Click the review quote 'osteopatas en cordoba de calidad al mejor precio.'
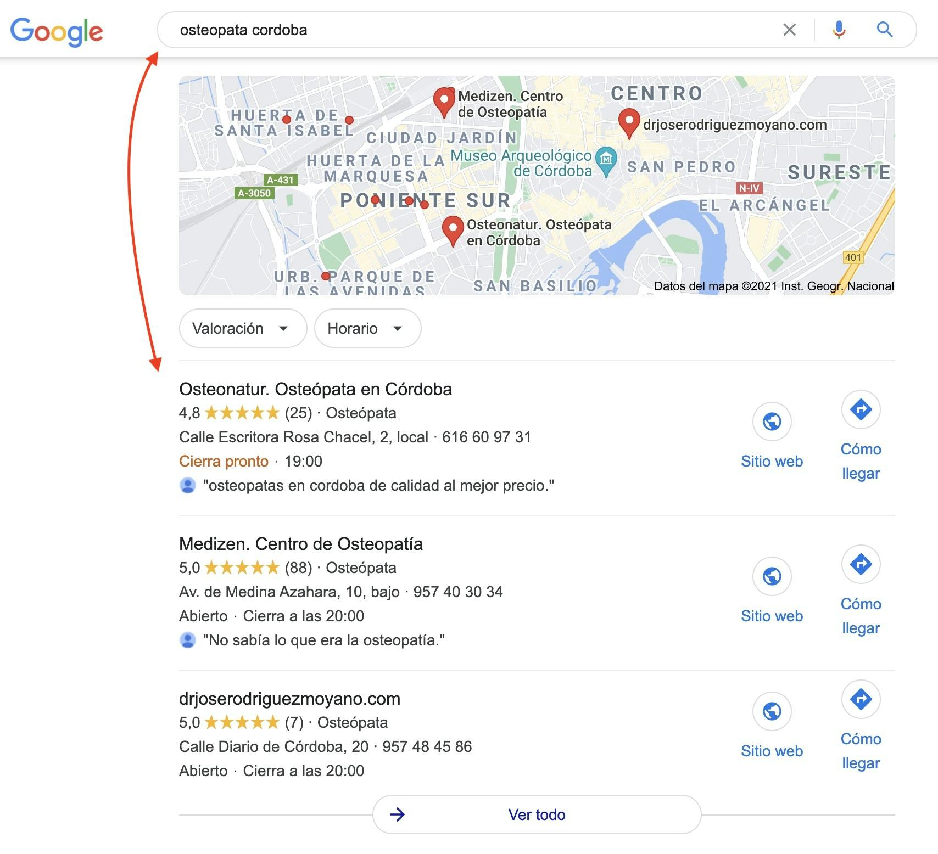 (x=378, y=485)
